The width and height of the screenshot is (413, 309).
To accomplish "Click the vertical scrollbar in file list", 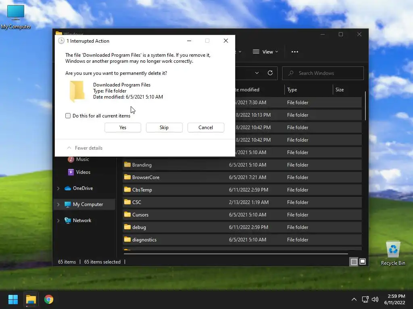I will (365, 106).
